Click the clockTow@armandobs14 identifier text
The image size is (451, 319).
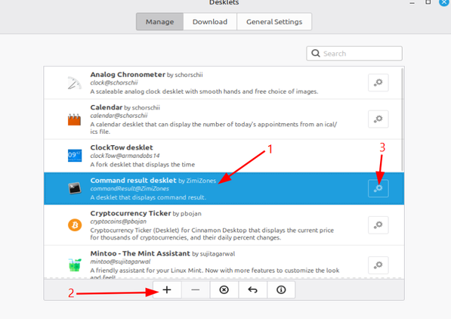pyautogui.click(x=125, y=156)
